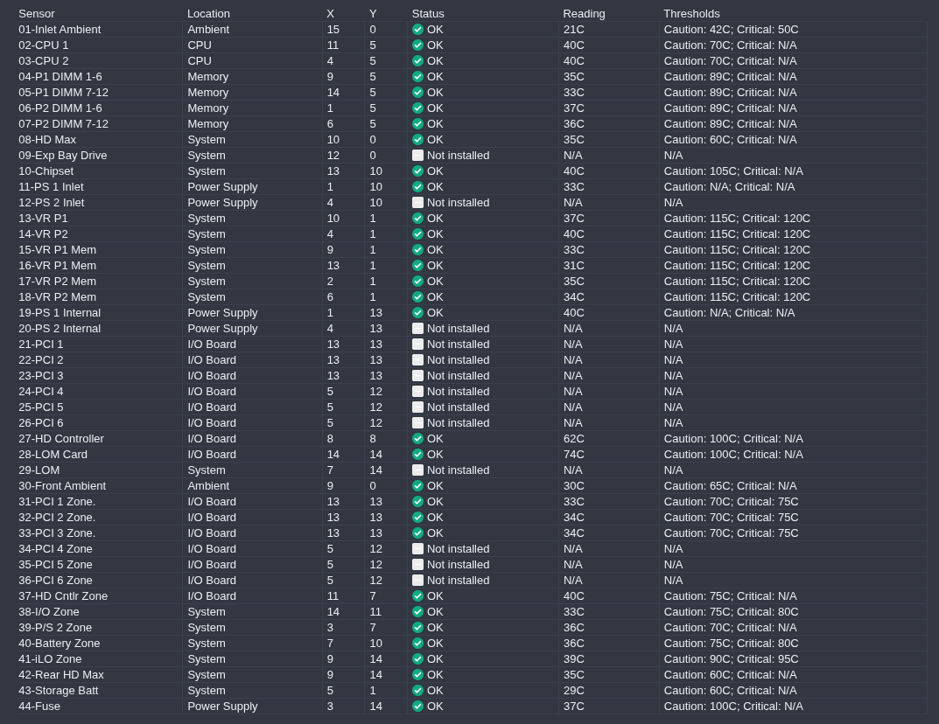The width and height of the screenshot is (939, 724).
Task: Select the 42-Rear HD Max sensor name
Action: click(61, 675)
